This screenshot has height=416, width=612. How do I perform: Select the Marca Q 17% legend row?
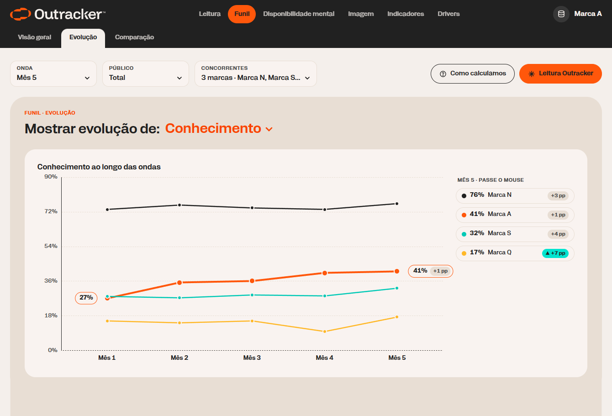[x=515, y=253]
